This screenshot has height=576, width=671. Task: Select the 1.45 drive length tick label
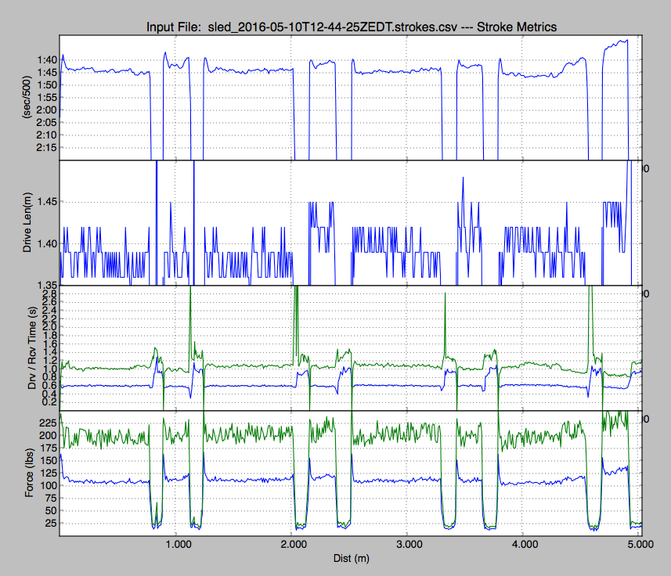point(46,202)
